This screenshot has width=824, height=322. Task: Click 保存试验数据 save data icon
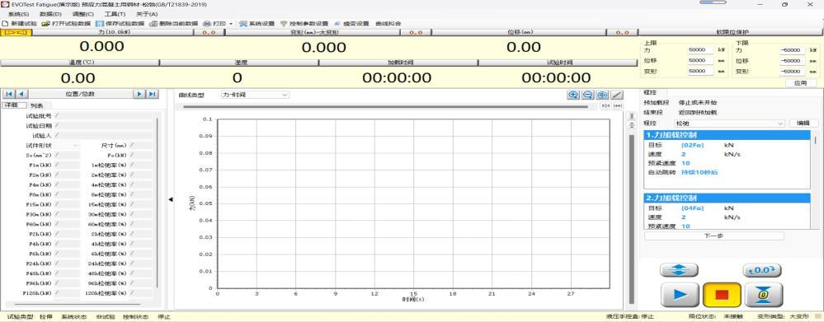coord(100,24)
